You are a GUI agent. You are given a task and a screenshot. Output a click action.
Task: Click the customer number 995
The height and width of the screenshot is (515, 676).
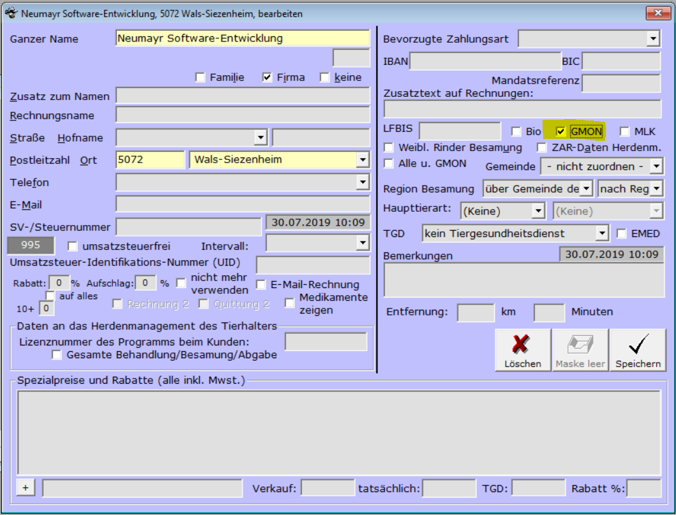(31, 245)
